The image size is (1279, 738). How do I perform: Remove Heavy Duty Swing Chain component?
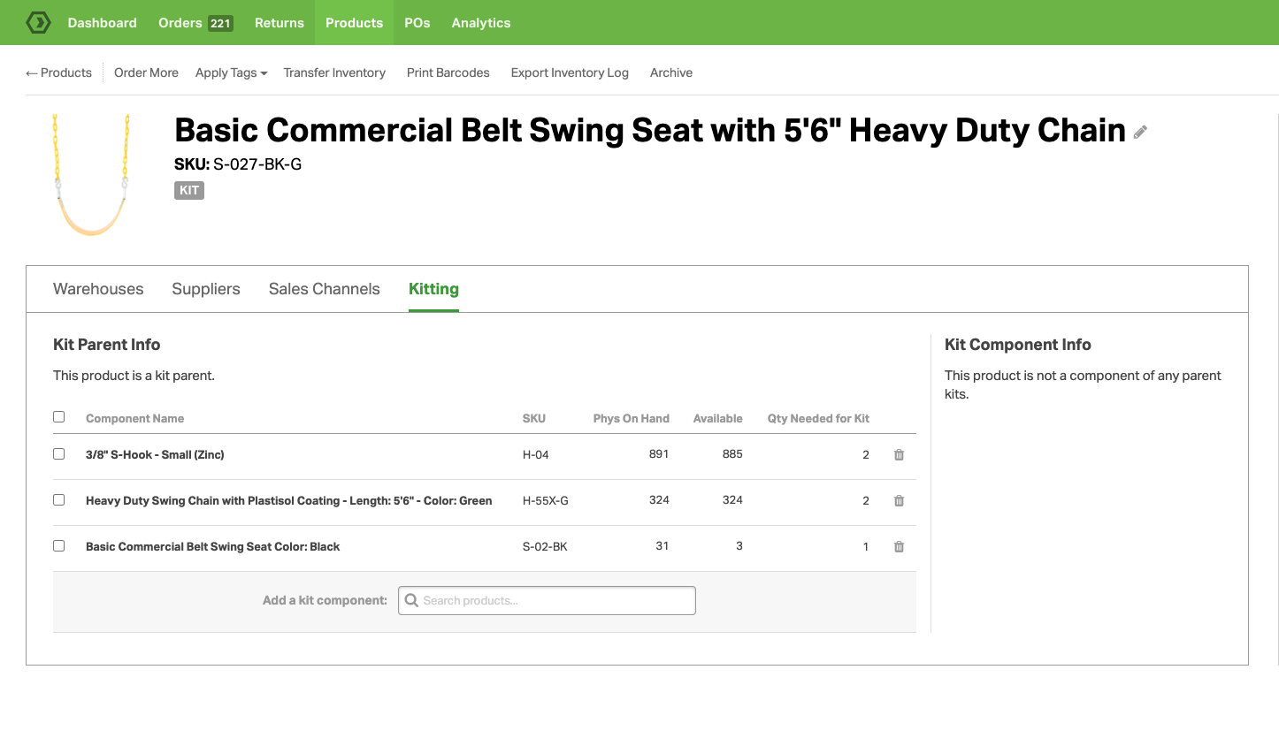[x=899, y=501]
